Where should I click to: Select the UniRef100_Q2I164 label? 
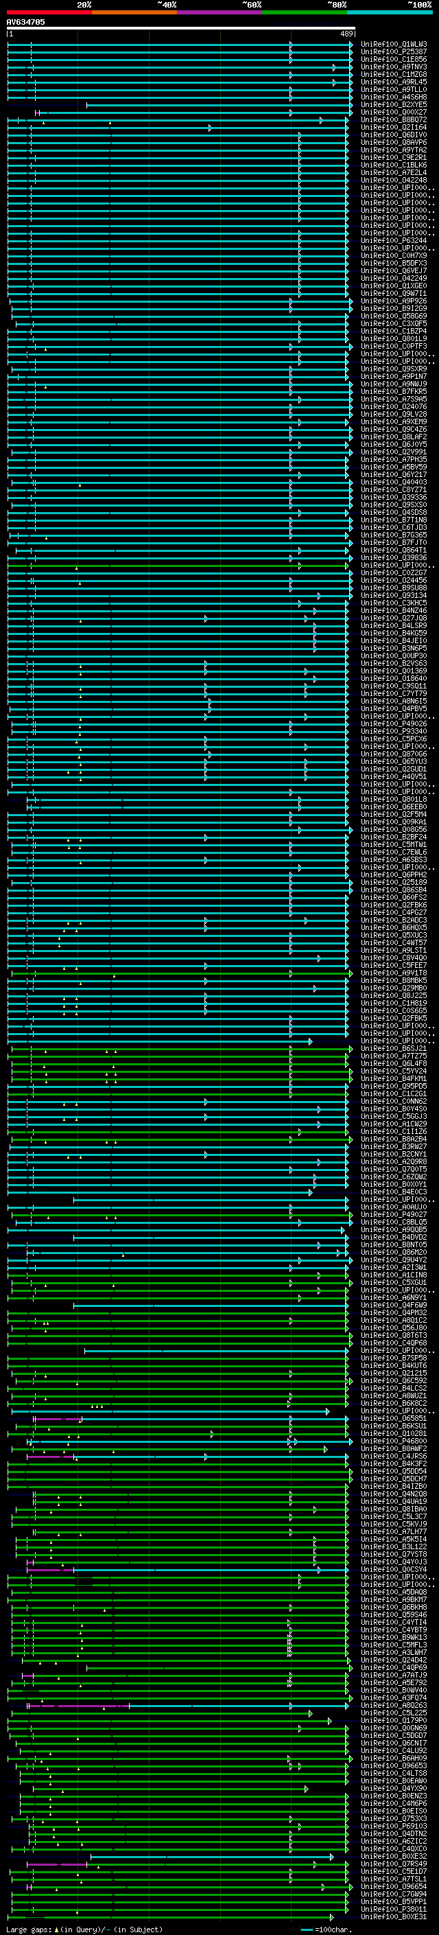pos(394,128)
